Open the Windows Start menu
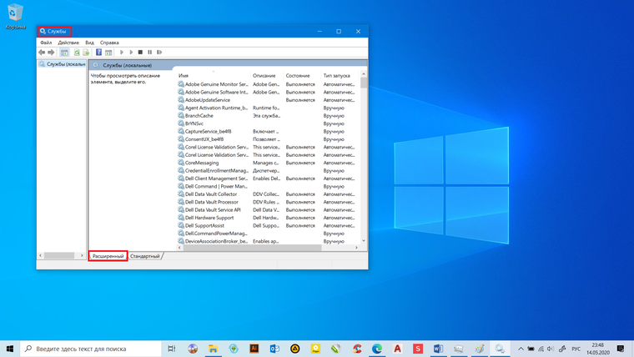The width and height of the screenshot is (634, 357). tap(10, 349)
